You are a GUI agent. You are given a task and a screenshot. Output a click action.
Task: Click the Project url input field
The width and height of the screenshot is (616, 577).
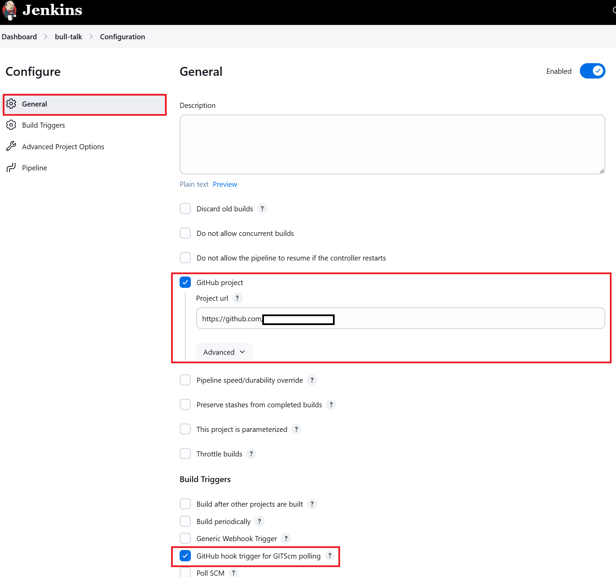401,319
